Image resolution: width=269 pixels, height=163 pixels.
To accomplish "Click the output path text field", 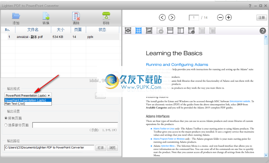I will [49, 147].
